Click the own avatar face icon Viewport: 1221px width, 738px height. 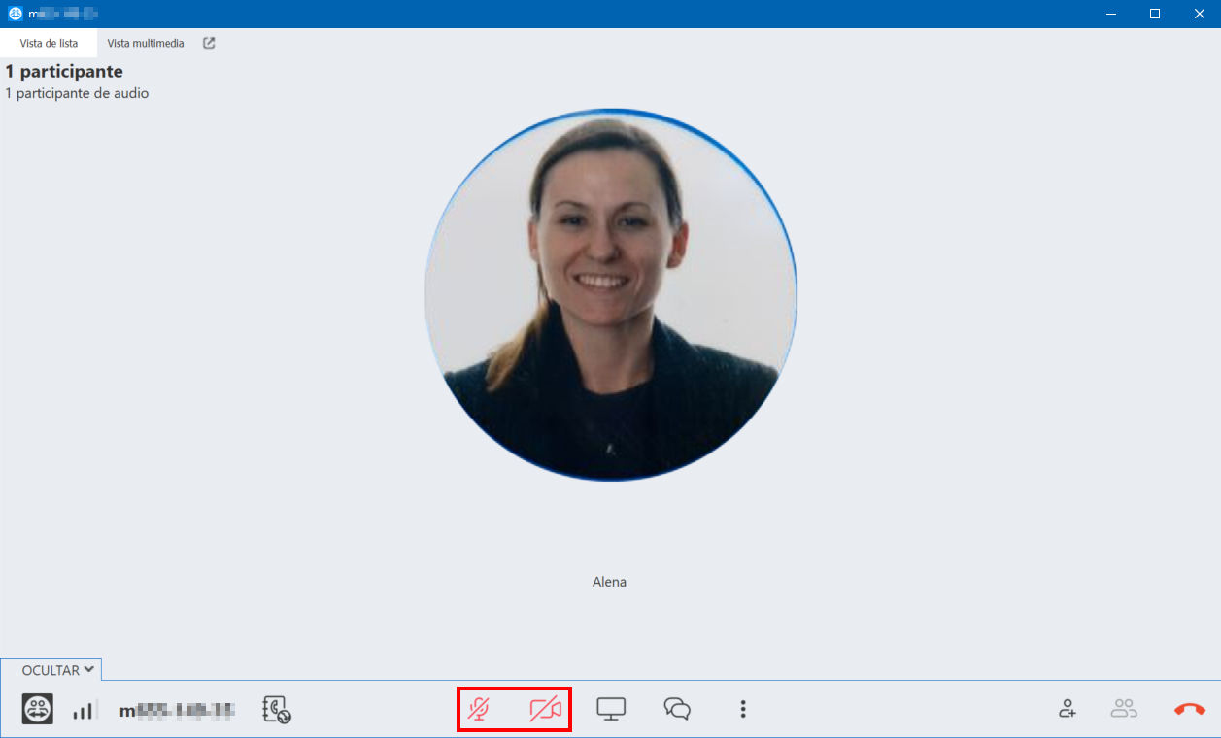coord(38,709)
